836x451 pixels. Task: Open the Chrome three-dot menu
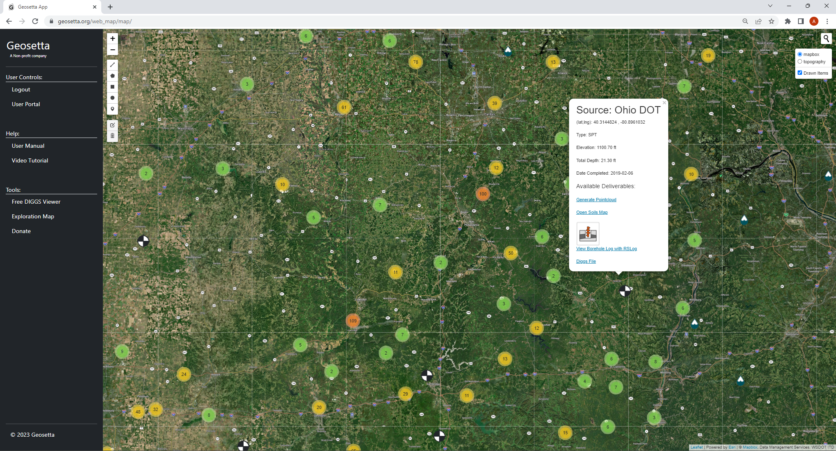click(827, 21)
